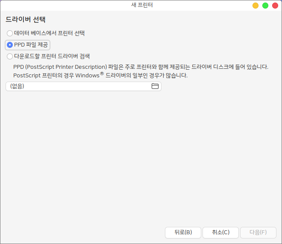Select the PPD 파일 제공 radio button
Viewport: 282px width, 244px height.
pos(10,44)
